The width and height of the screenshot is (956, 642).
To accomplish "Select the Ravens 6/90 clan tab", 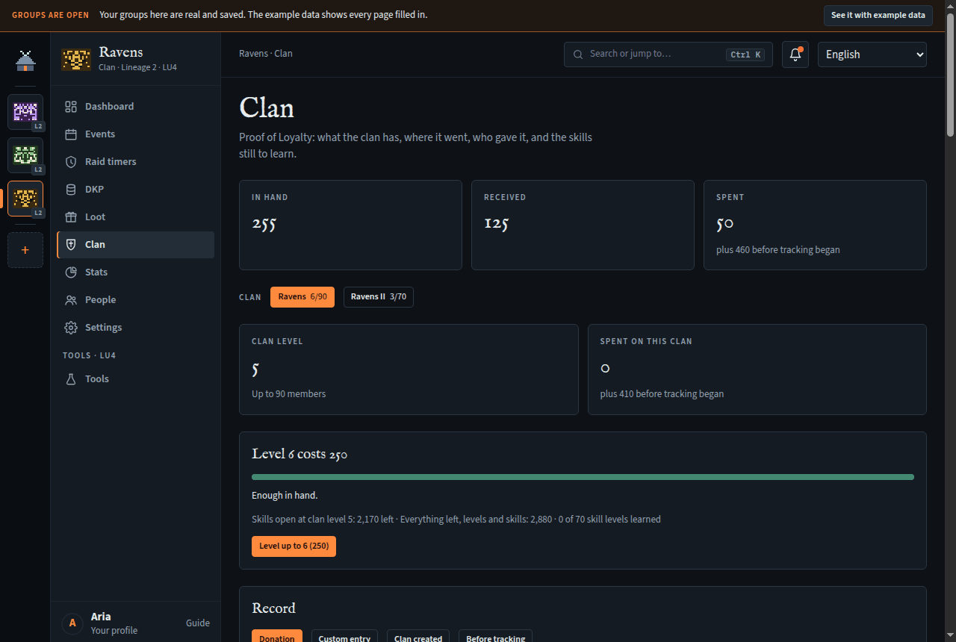I will (302, 297).
